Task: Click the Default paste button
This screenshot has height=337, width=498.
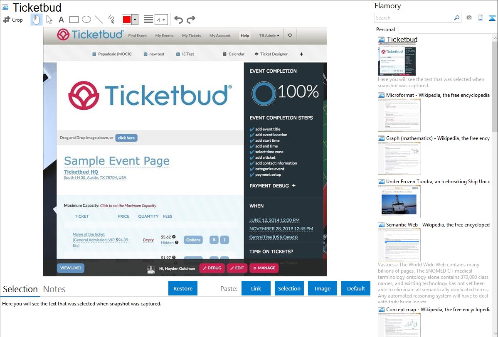Action: coord(356,288)
